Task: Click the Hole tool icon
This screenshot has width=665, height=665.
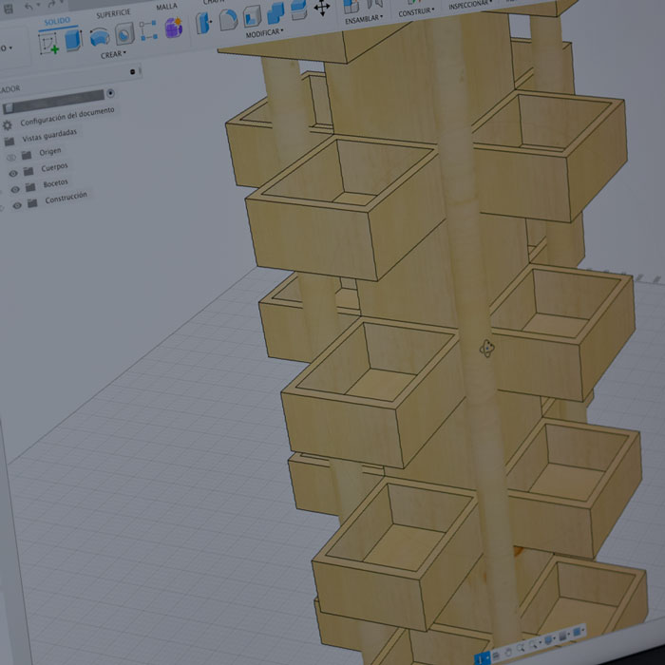Action: pos(124,34)
